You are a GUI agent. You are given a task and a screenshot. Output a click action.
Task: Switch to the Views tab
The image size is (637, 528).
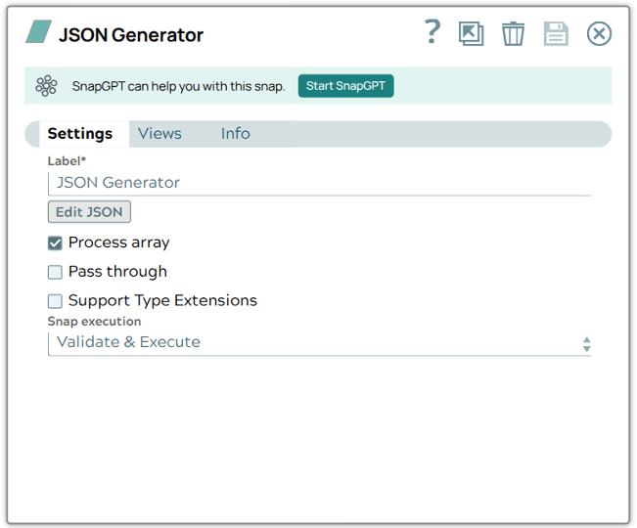click(x=159, y=134)
